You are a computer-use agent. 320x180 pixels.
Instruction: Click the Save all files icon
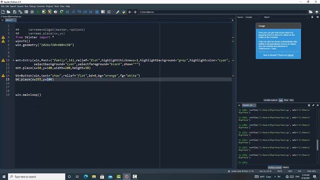pos(20,12)
